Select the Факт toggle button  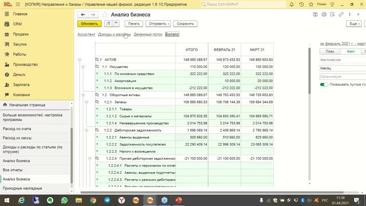click(x=351, y=51)
